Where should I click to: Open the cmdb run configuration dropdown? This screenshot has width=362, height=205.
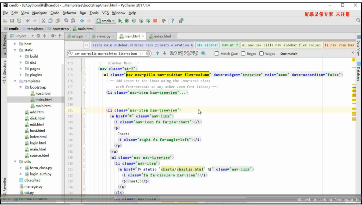pyautogui.click(x=106, y=21)
